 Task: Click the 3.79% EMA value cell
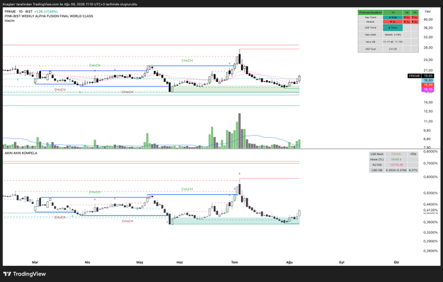(x=393, y=34)
